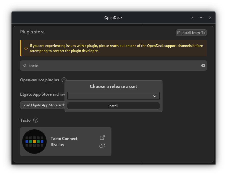Select the Tacto Connect plugin thumbnail image
The image size is (227, 176).
pos(34,142)
